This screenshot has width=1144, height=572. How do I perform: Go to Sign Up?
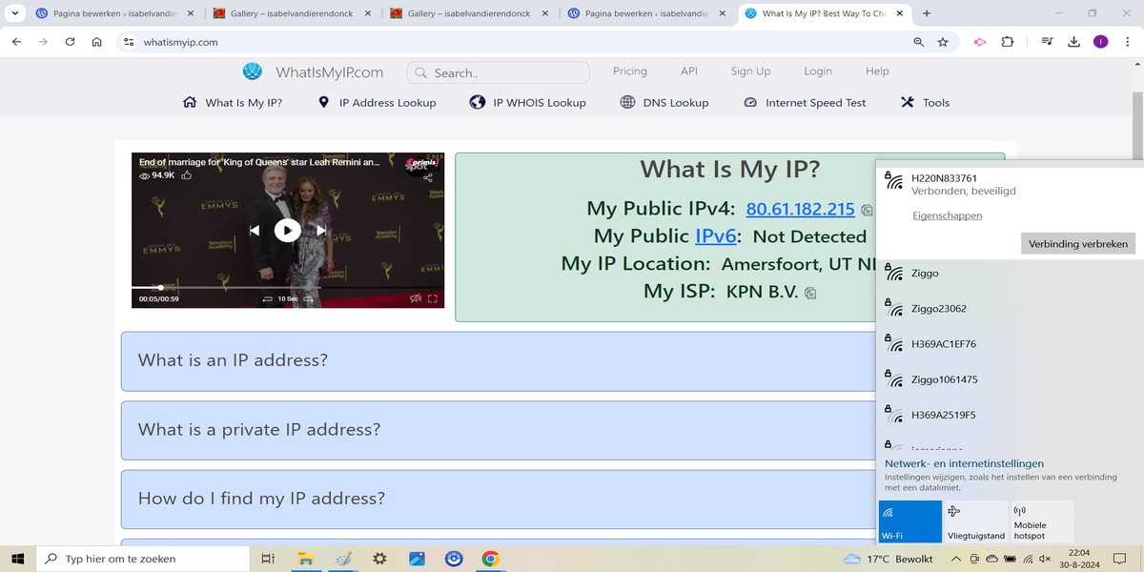(750, 71)
